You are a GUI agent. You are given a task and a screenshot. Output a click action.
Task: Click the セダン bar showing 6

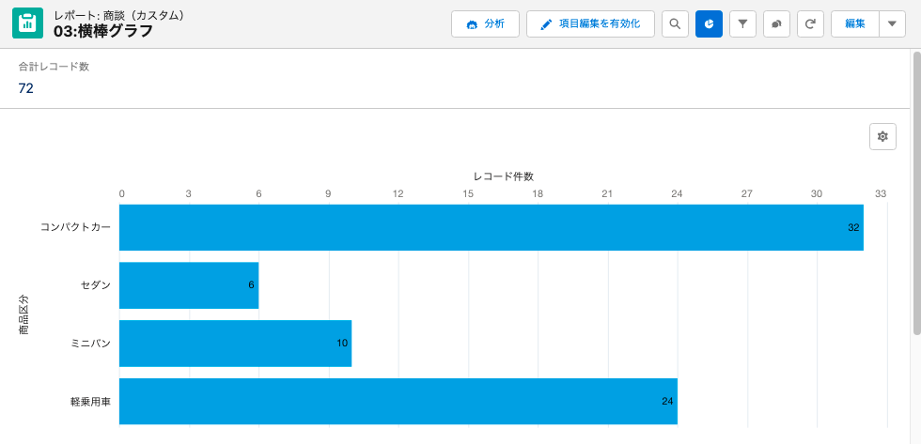[x=188, y=285]
